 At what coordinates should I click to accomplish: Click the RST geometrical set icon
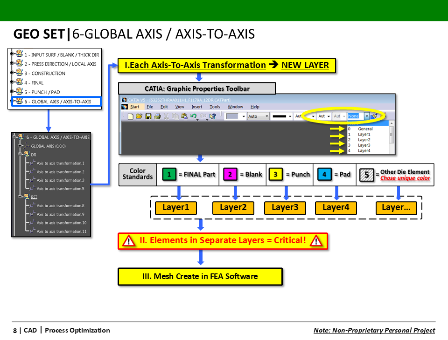click(x=27, y=196)
